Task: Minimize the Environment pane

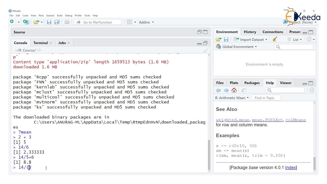Action: click(305, 32)
